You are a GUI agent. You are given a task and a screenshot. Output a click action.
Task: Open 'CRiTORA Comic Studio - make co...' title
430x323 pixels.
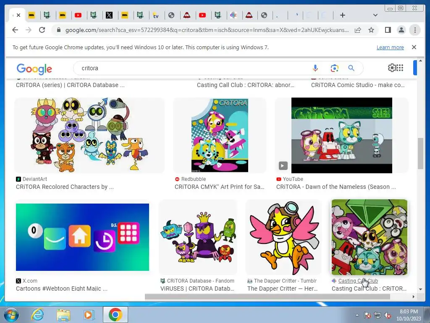358,85
